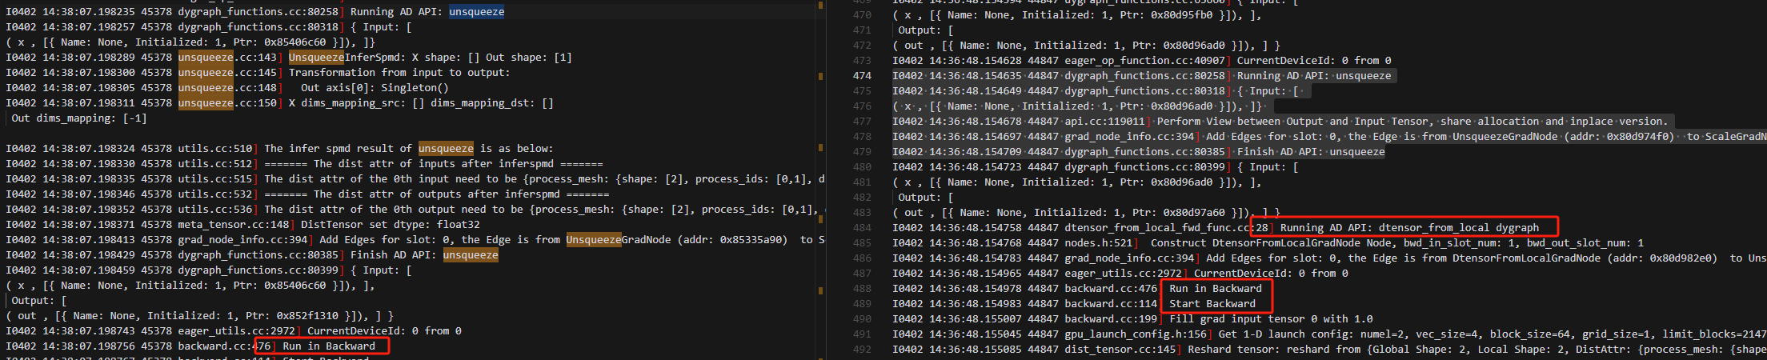Click line number 484 in right gutter
The image size is (1767, 360).
pyautogui.click(x=862, y=228)
